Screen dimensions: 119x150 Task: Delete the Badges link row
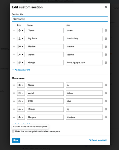[106, 117]
